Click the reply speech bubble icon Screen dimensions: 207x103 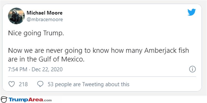(x=40, y=84)
